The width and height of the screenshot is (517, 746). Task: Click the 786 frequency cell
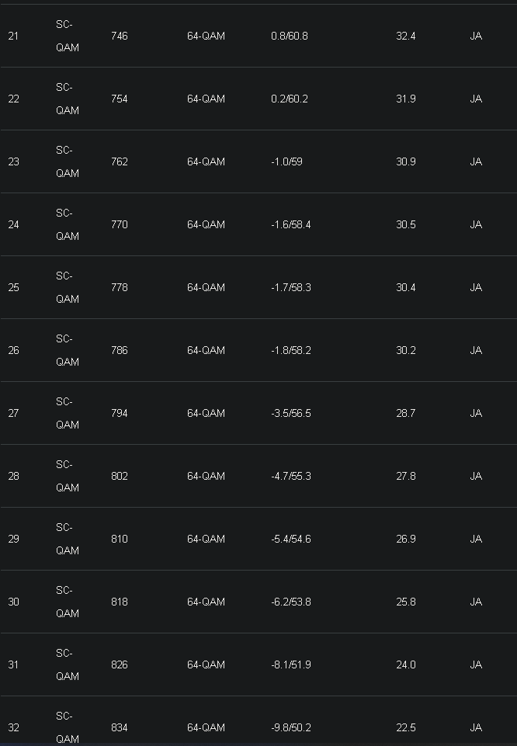click(x=120, y=351)
